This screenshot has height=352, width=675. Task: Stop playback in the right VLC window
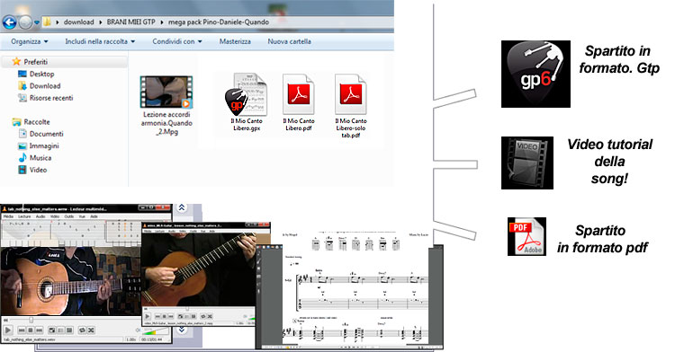165,316
